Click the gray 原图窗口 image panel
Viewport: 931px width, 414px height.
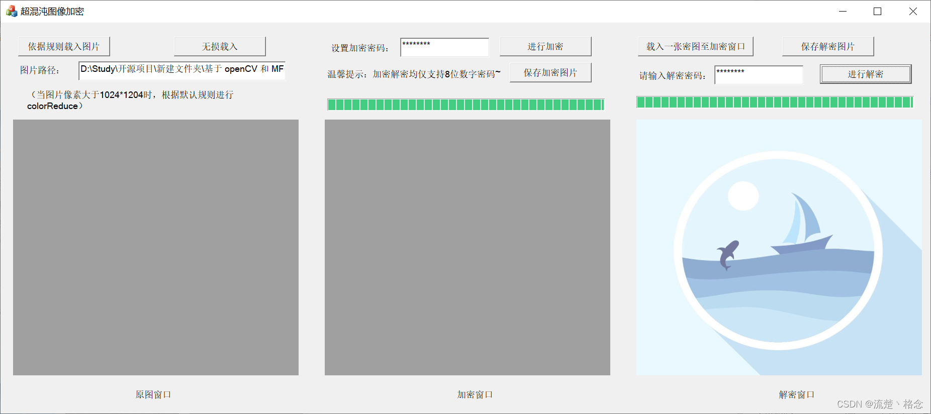pos(156,247)
